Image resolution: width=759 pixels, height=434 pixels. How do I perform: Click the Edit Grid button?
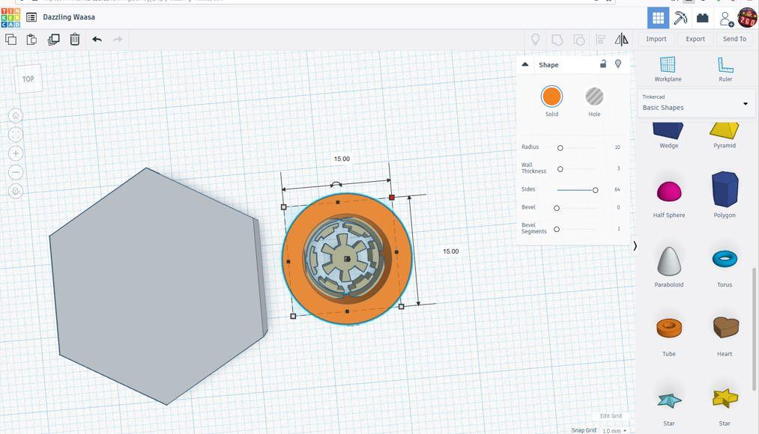[611, 415]
